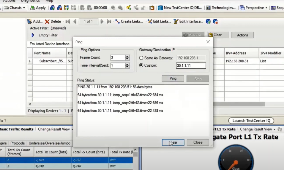Viewport: 284px width, 170px height.
Task: Click the row selector arrow for Subscriber1
Action: [x=30, y=61]
